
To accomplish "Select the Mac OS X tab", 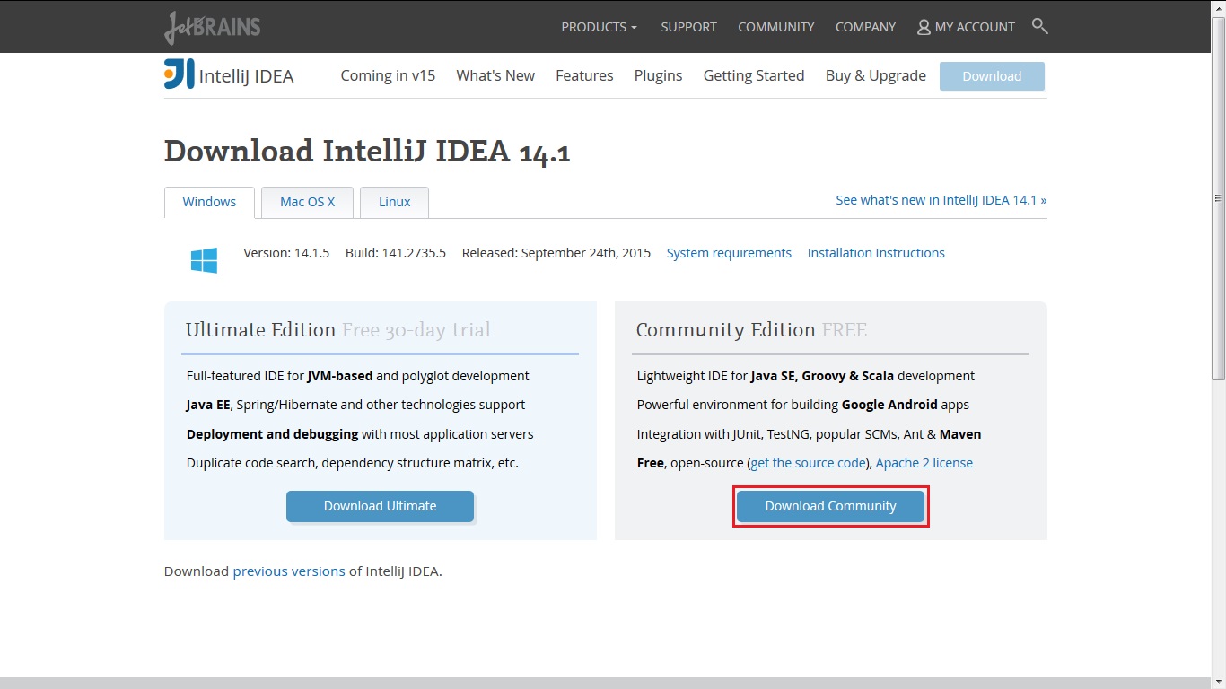I will click(x=307, y=202).
